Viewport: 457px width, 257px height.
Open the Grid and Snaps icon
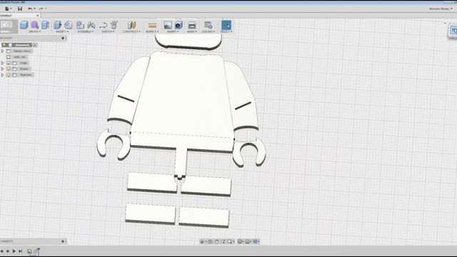248,241
